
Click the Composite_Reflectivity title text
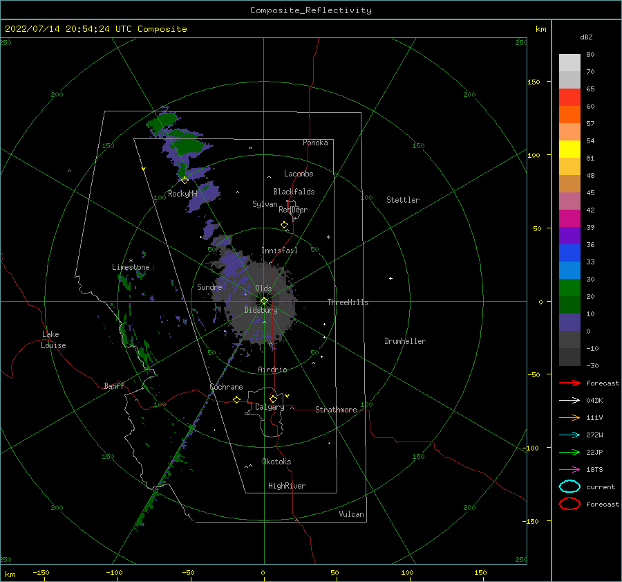coord(311,10)
